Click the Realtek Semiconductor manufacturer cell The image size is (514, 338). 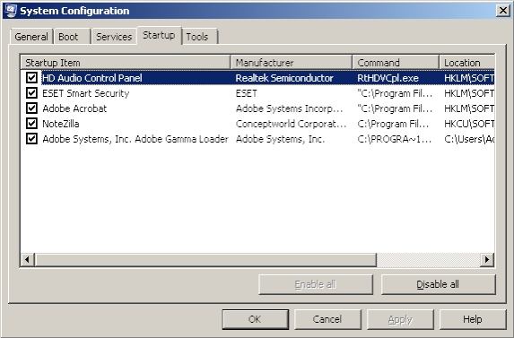pos(284,78)
